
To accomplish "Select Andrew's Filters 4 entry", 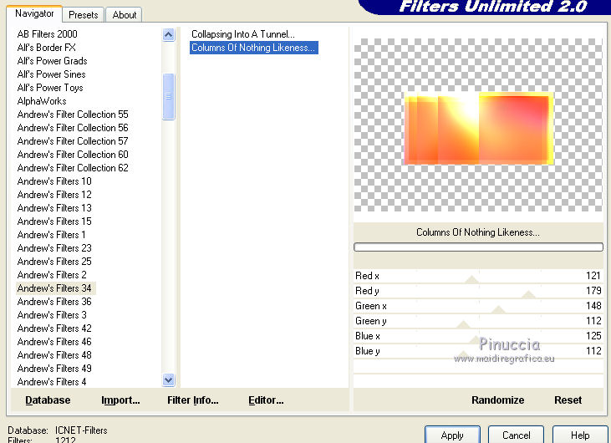I will (52, 382).
